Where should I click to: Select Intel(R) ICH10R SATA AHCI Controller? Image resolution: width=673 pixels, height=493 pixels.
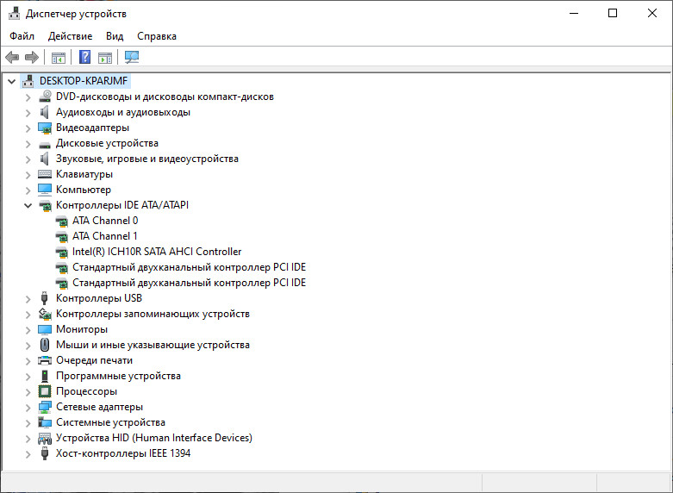point(157,252)
